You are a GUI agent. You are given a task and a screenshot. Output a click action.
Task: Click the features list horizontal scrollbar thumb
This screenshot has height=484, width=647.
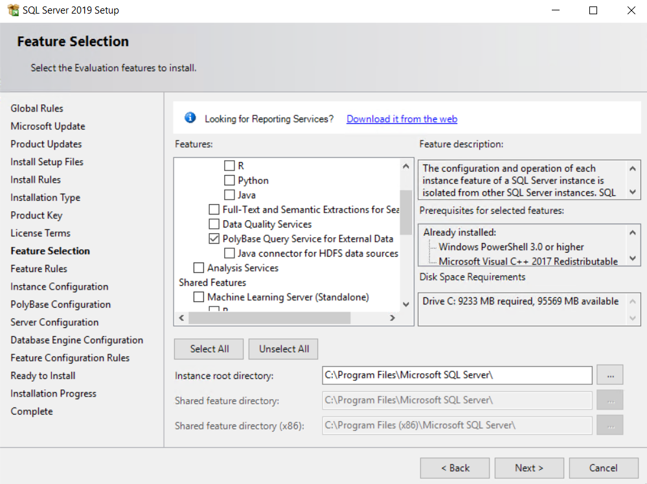tap(269, 317)
